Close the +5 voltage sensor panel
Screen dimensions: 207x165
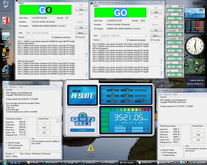[182, 71]
